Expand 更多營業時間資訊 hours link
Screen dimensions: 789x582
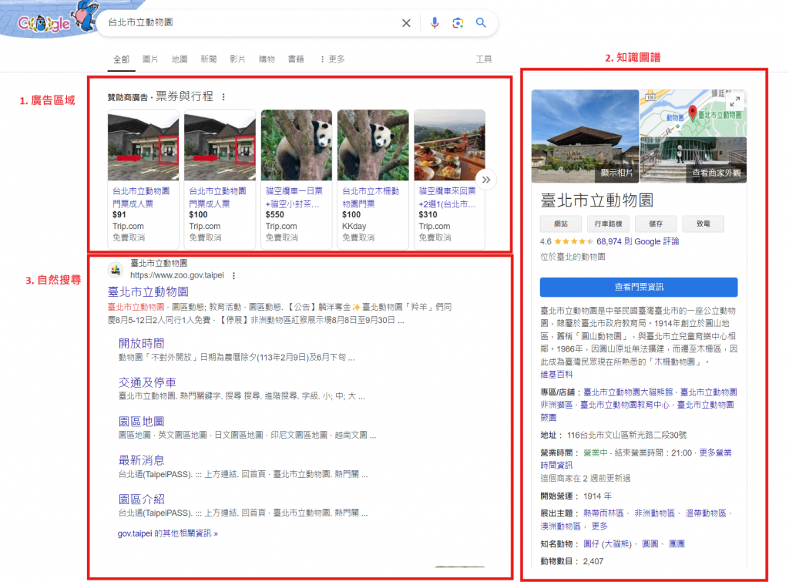(636, 459)
